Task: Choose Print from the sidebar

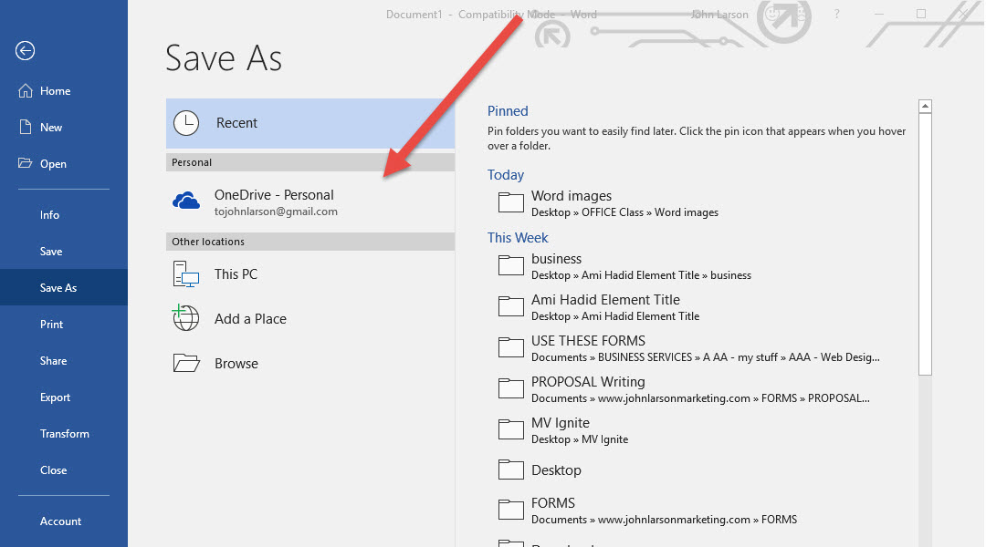Action: click(52, 325)
